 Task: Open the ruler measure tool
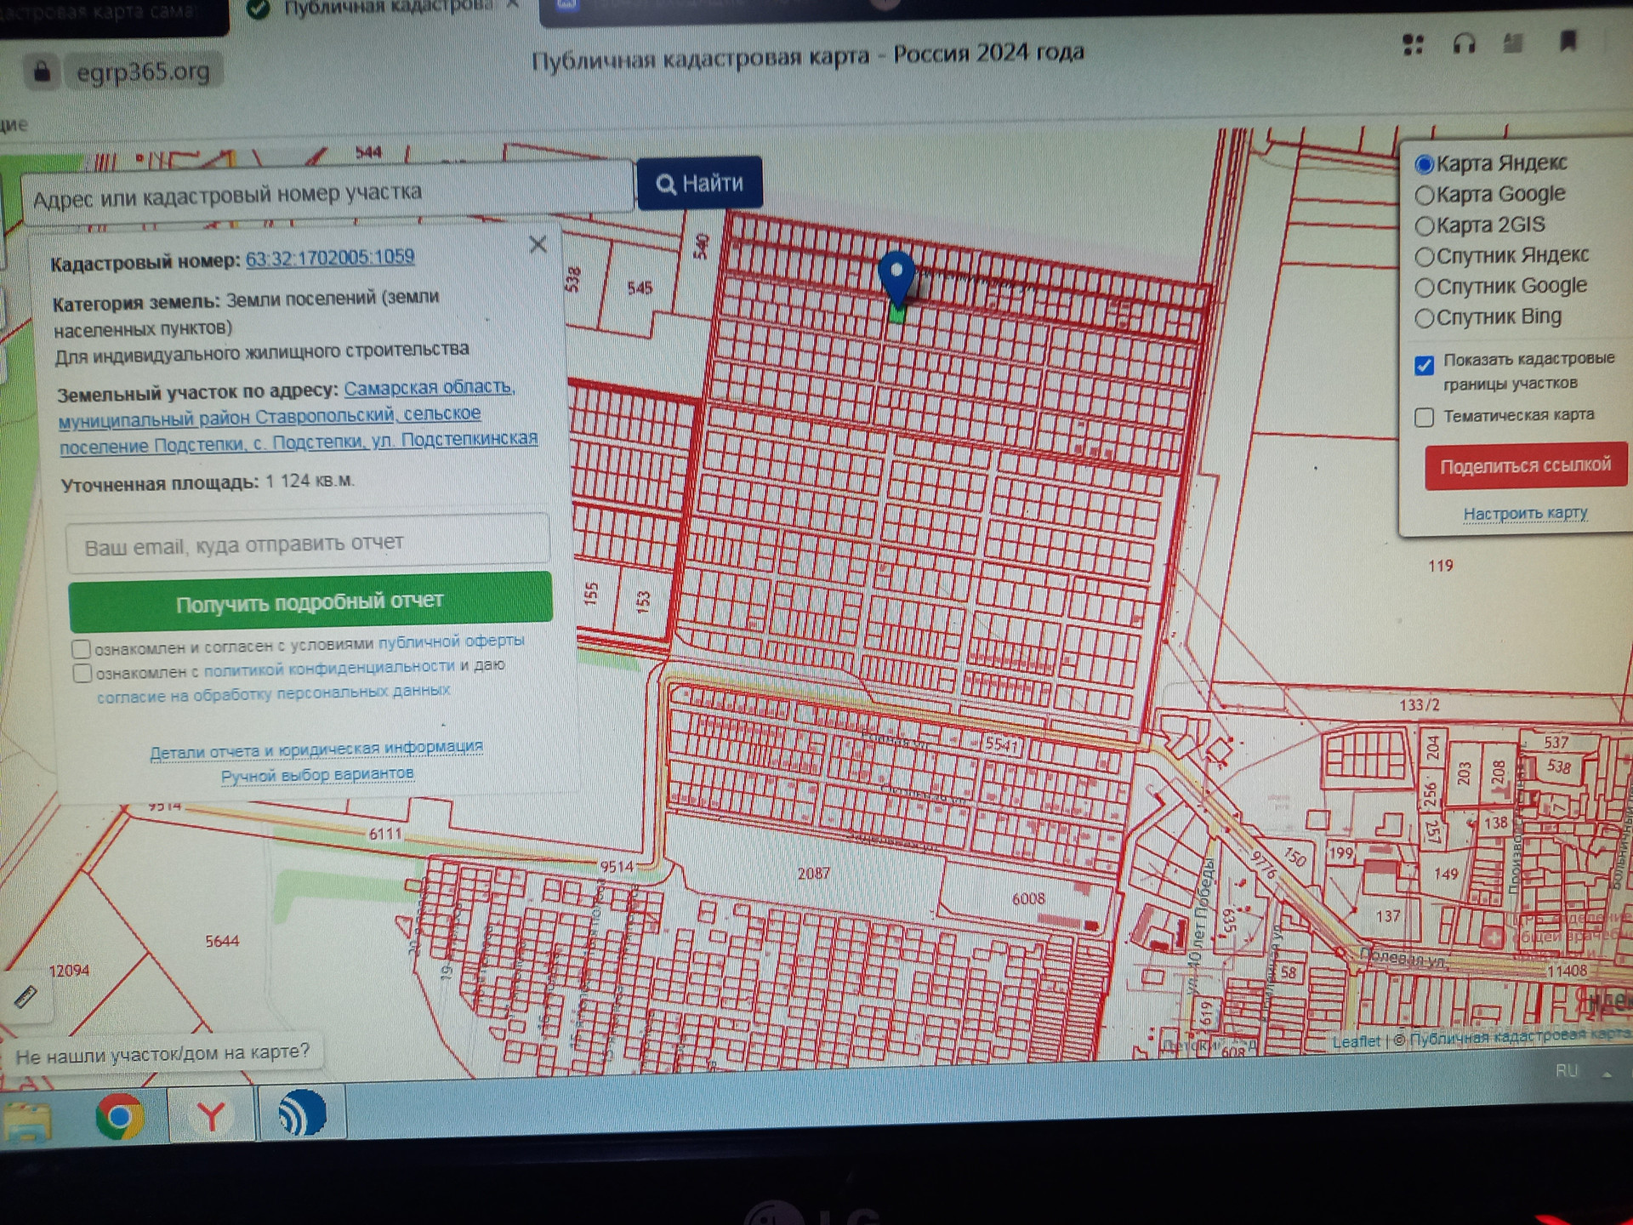26,997
